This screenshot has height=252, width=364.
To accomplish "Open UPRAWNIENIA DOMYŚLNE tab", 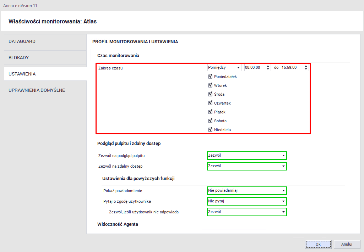I will tap(45, 90).
